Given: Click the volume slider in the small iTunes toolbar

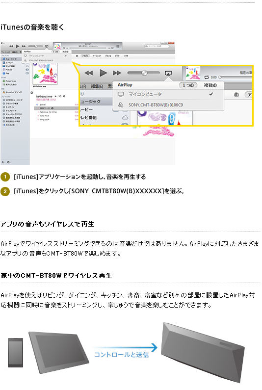Looking at the screenshot, I should [36, 46].
